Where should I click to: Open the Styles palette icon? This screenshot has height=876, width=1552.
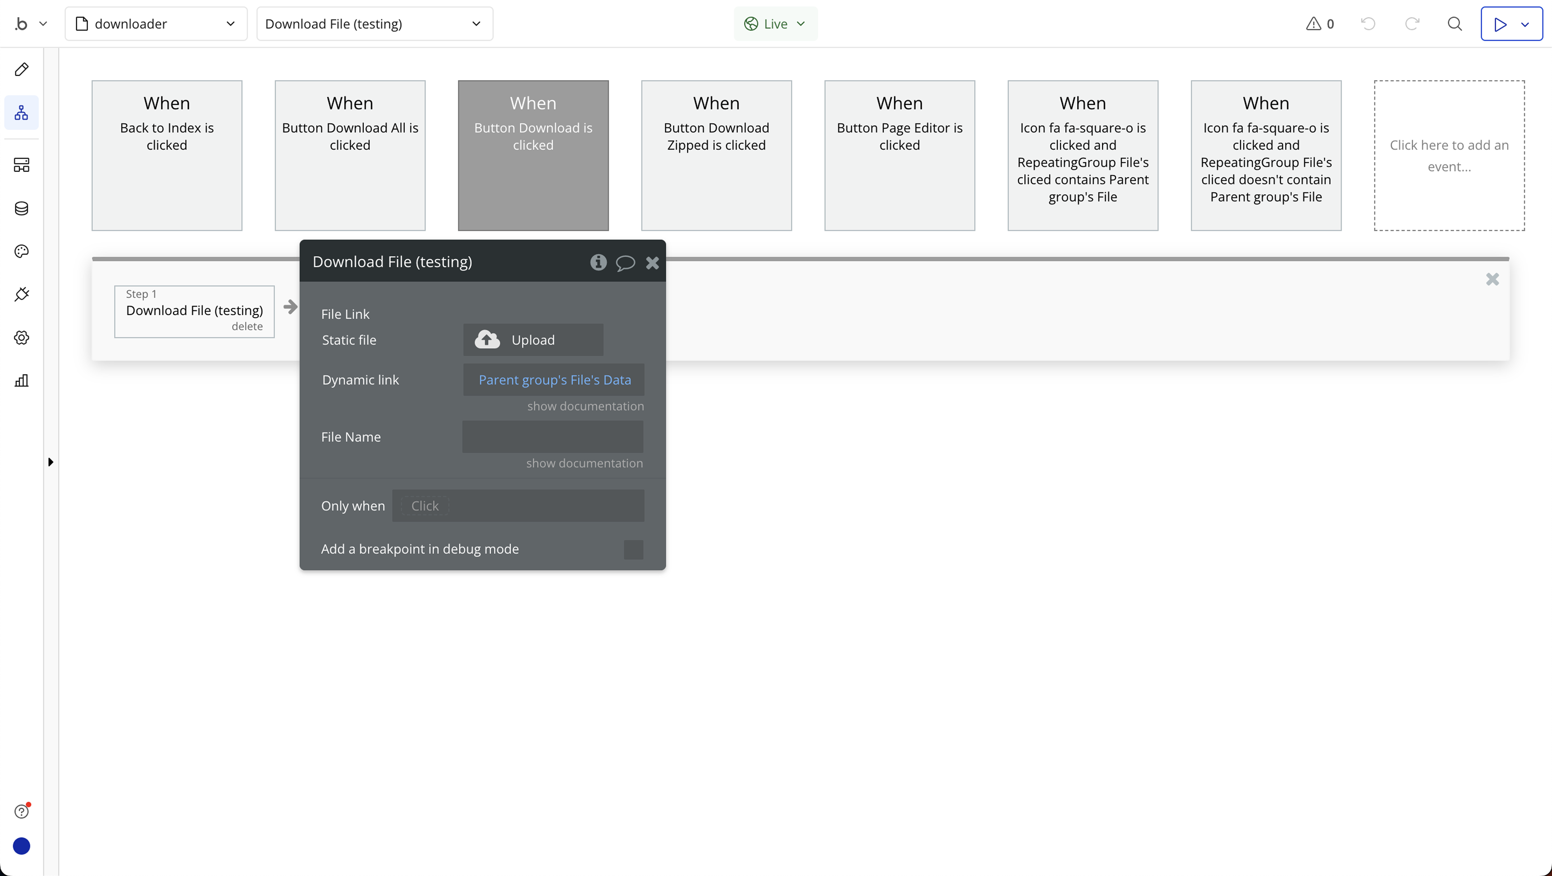pos(22,252)
